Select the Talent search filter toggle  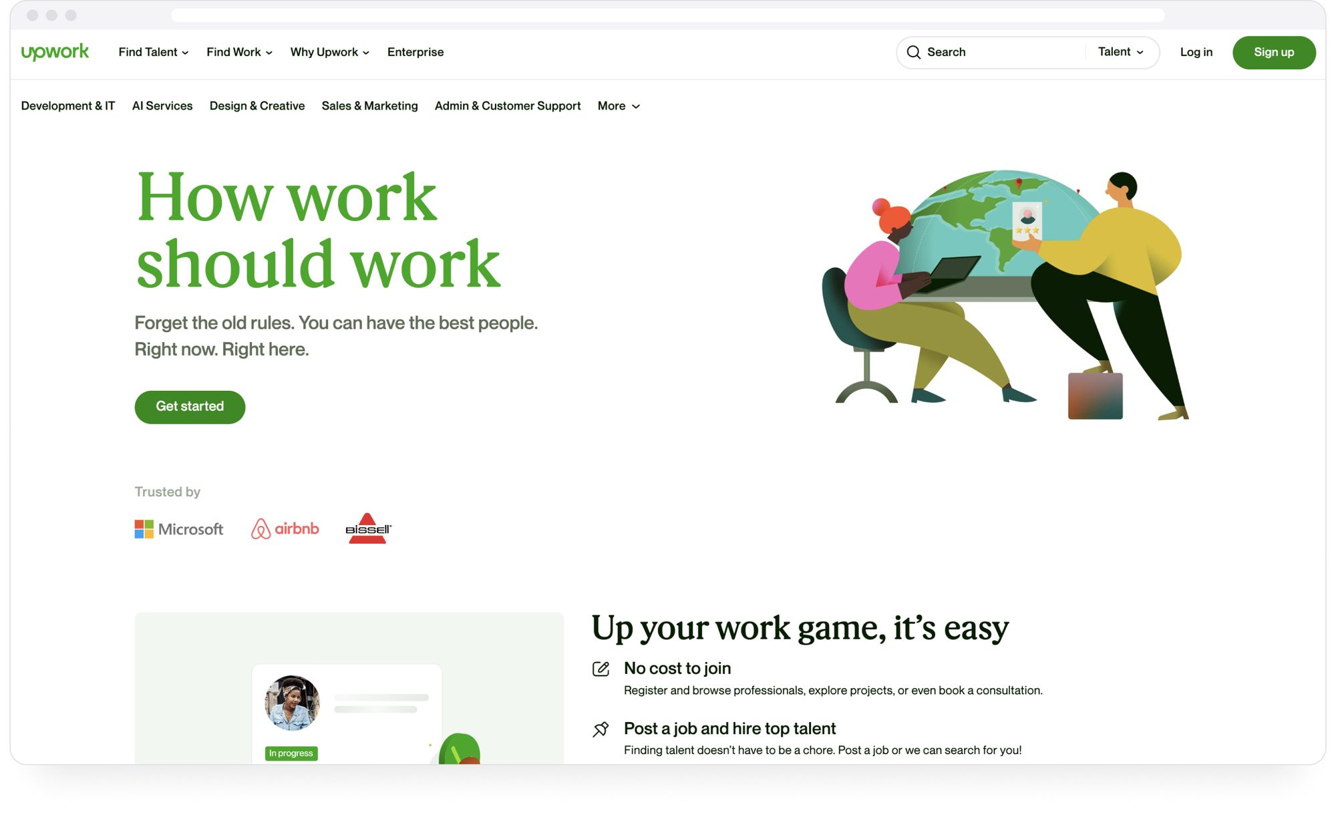point(1122,53)
